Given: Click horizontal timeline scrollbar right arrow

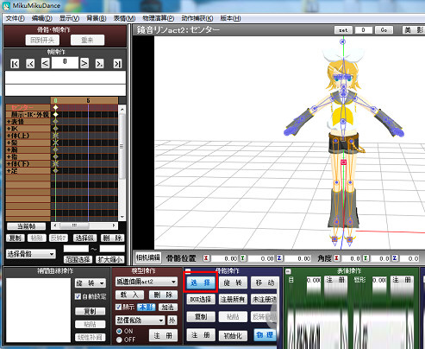Looking at the screenshot, I should pos(114,225).
